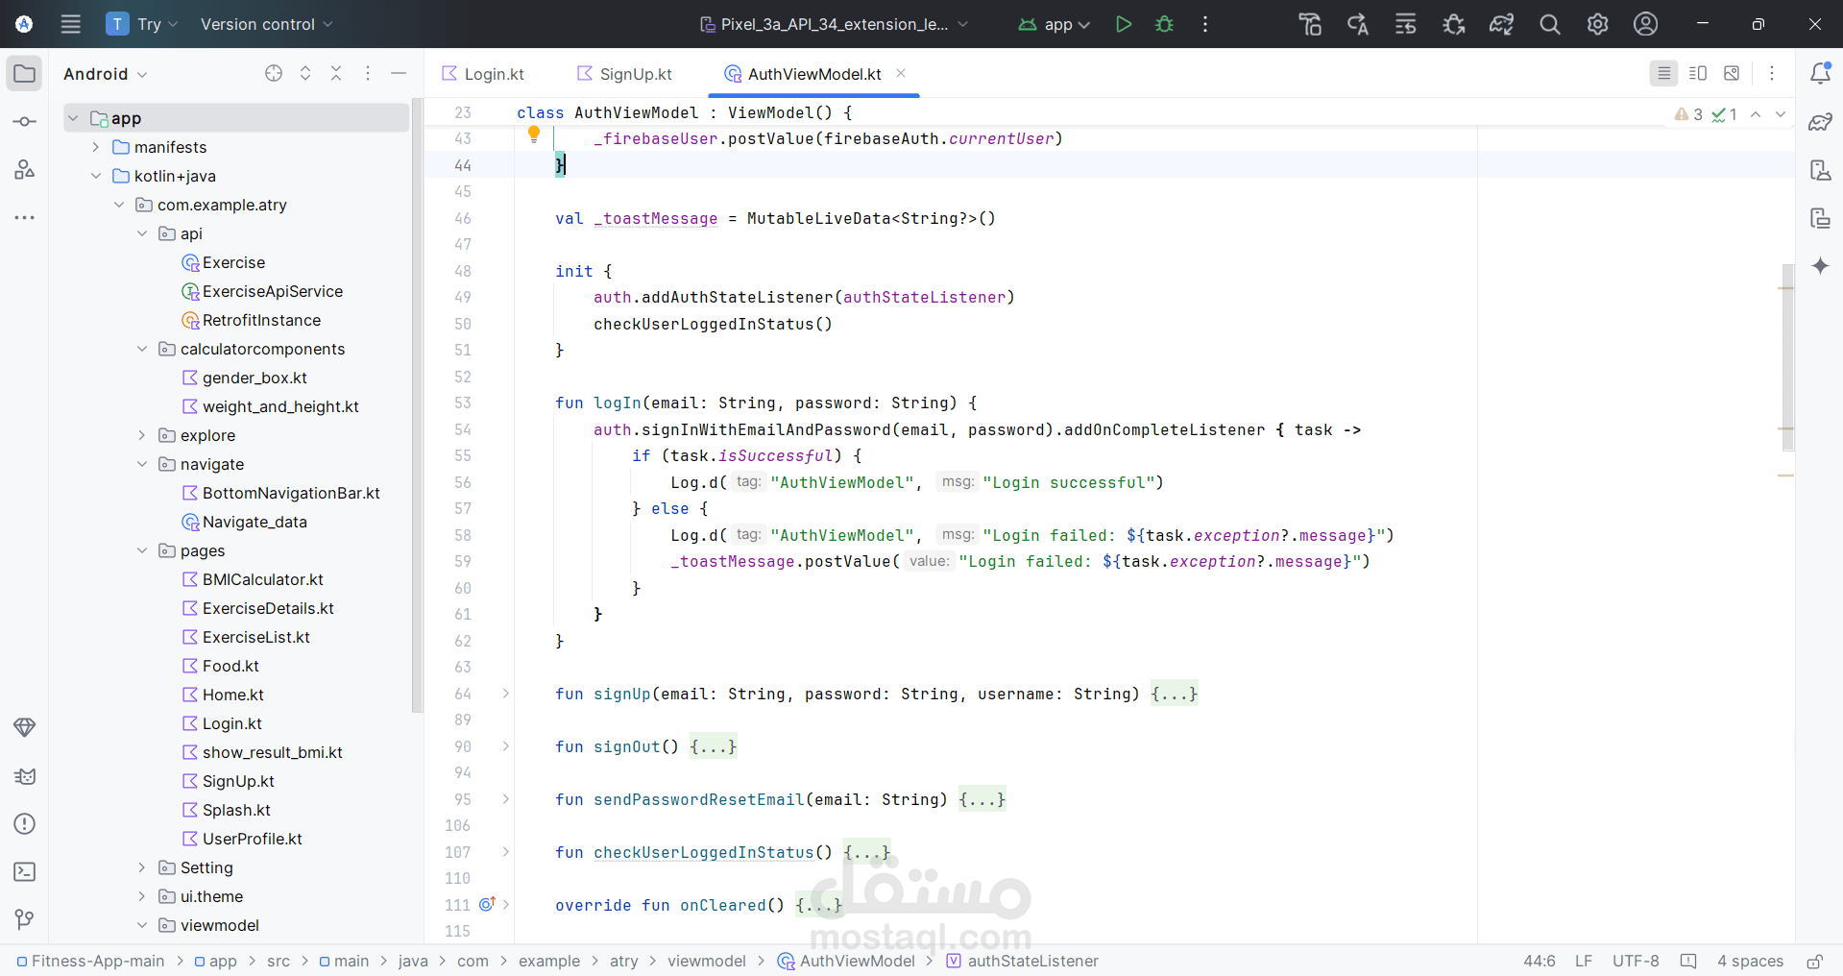Open the account profile icon
1843x976 pixels.
(1645, 24)
